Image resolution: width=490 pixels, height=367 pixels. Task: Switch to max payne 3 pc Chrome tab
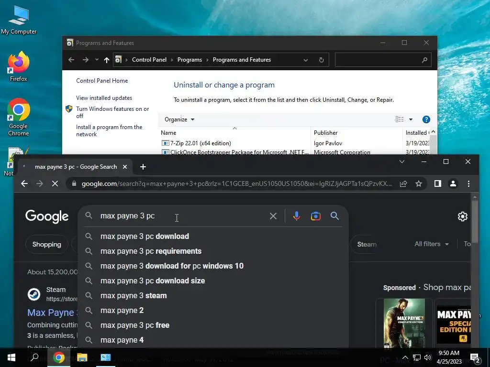pos(76,167)
